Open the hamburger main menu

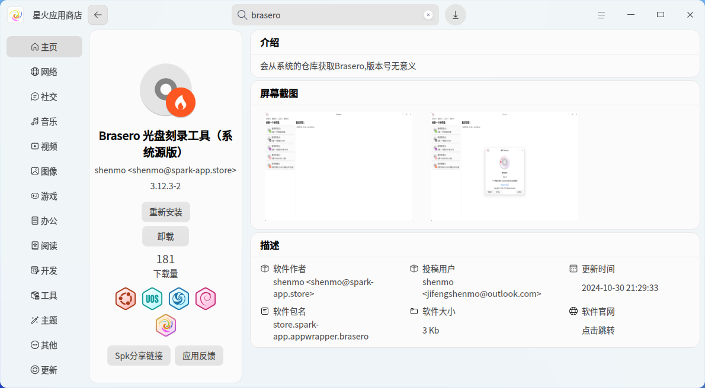(601, 15)
